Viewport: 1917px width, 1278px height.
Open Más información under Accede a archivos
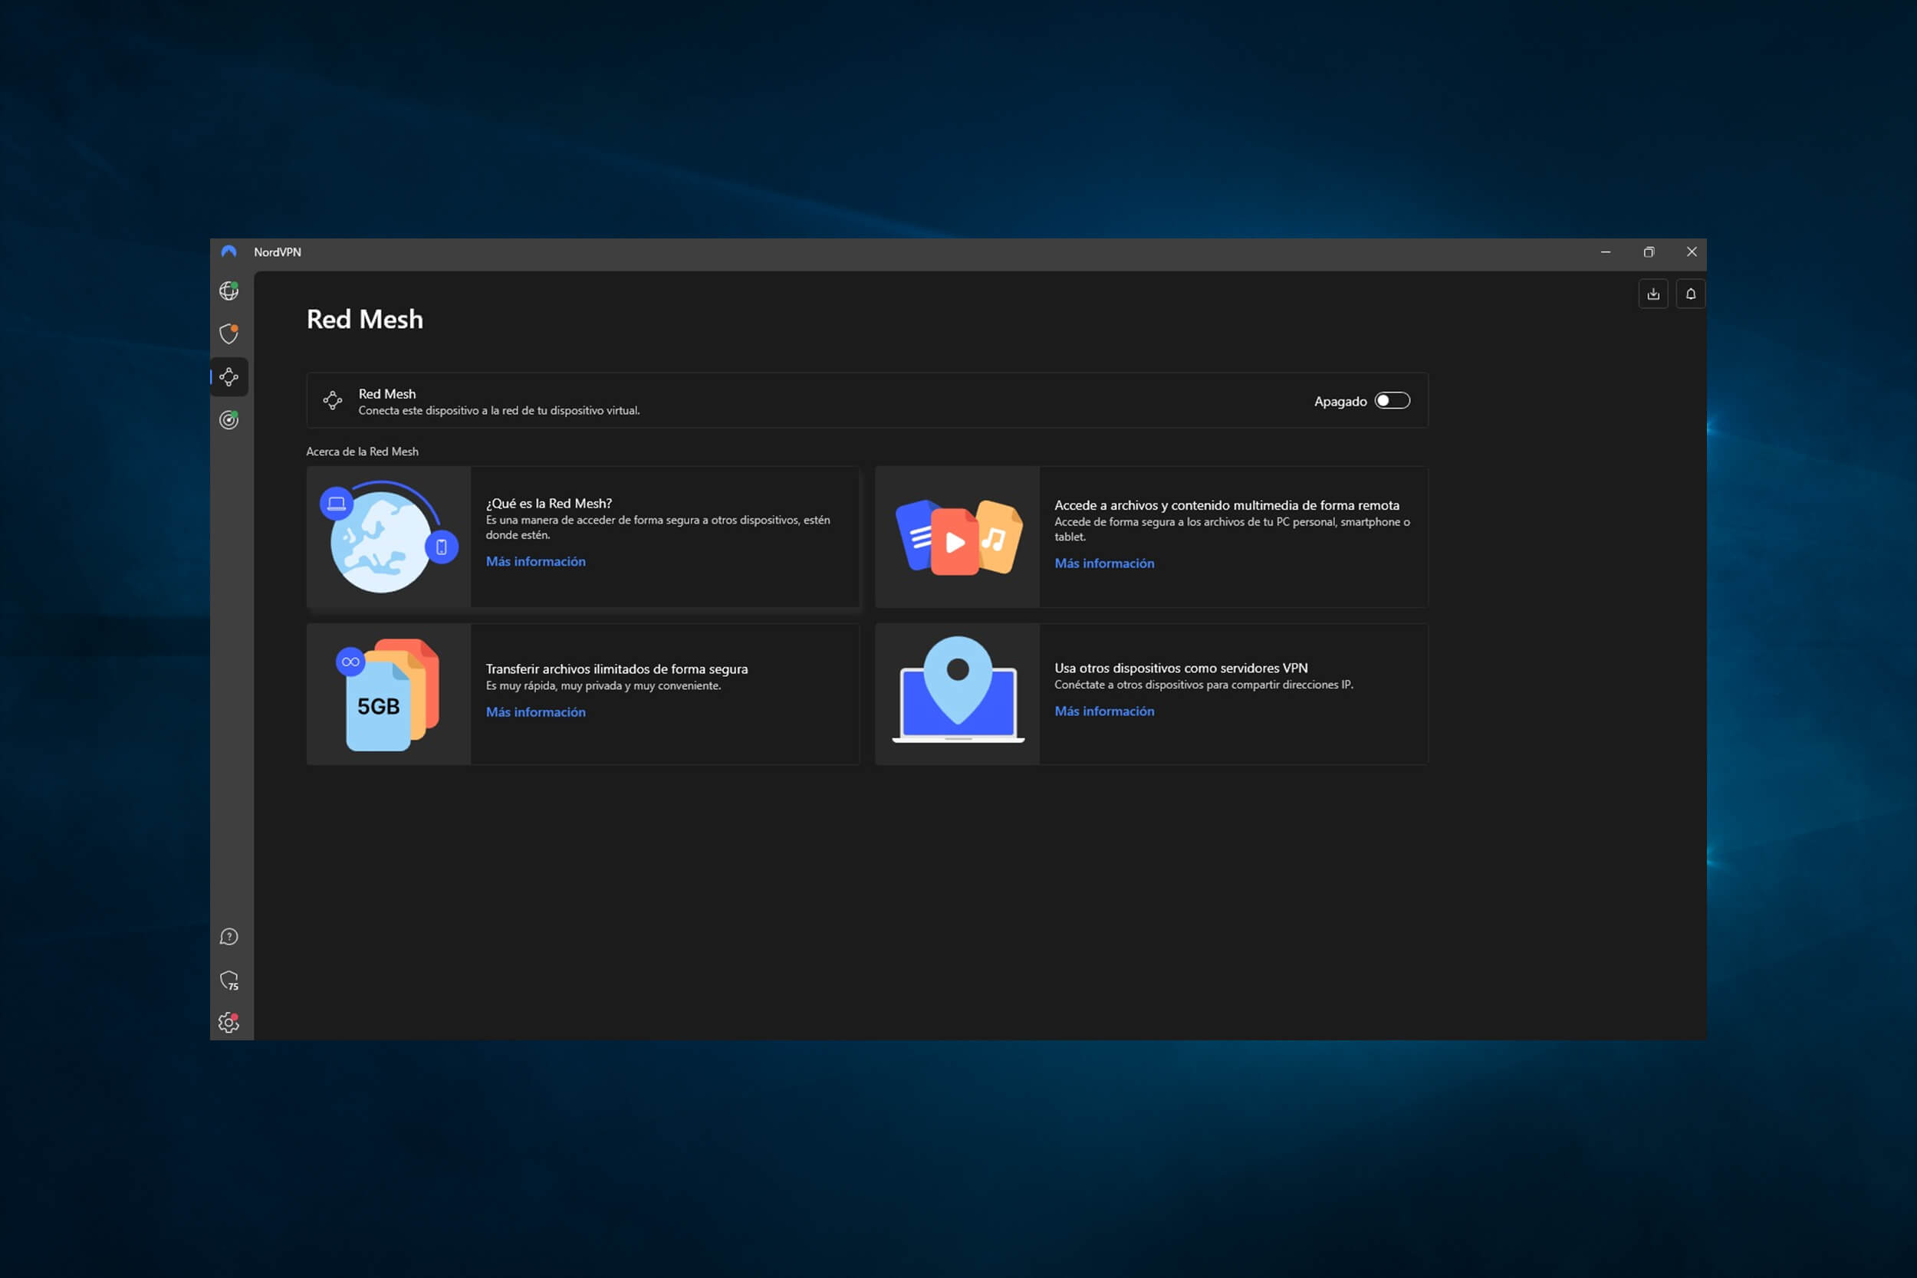tap(1104, 563)
